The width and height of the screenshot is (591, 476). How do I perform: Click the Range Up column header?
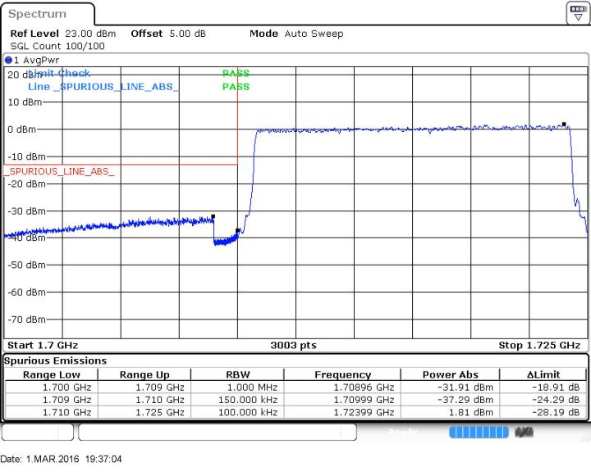pyautogui.click(x=144, y=374)
